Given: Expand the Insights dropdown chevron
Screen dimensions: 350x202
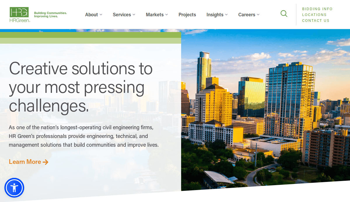Looking at the screenshot, I should 226,15.
